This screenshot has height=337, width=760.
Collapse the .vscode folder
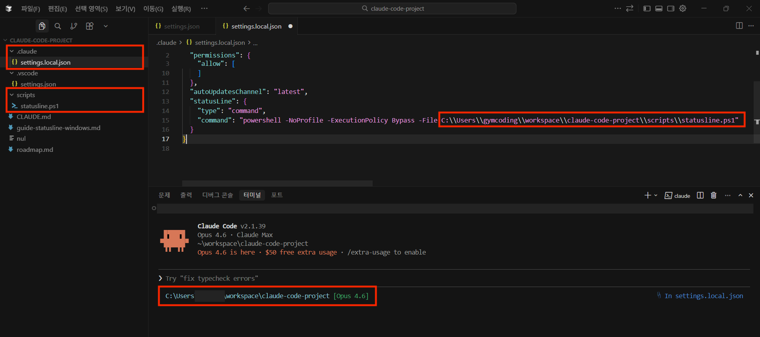(12, 73)
